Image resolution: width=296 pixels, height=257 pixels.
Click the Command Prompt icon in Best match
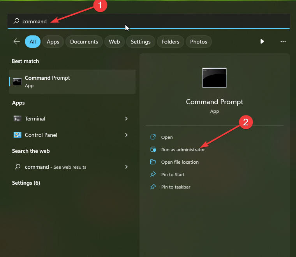pyautogui.click(x=17, y=82)
